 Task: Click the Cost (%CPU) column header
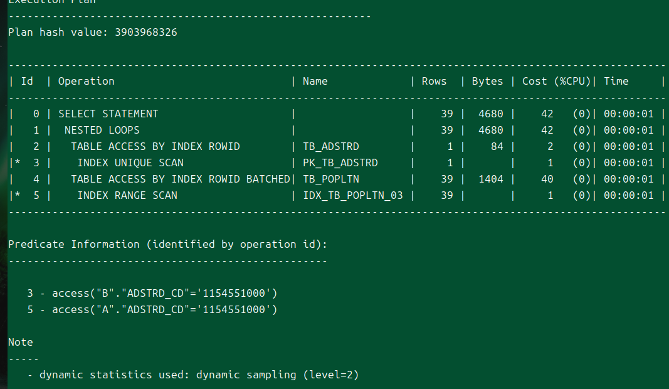pyautogui.click(x=556, y=81)
